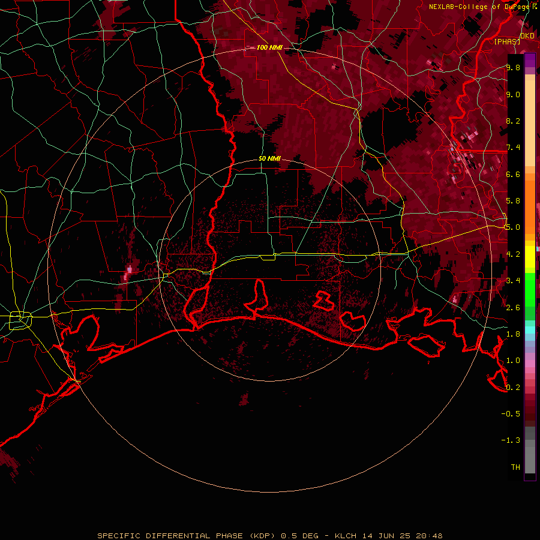Click the 1.0 value on the color scale
Screen dimensions: 540x540
click(513, 361)
